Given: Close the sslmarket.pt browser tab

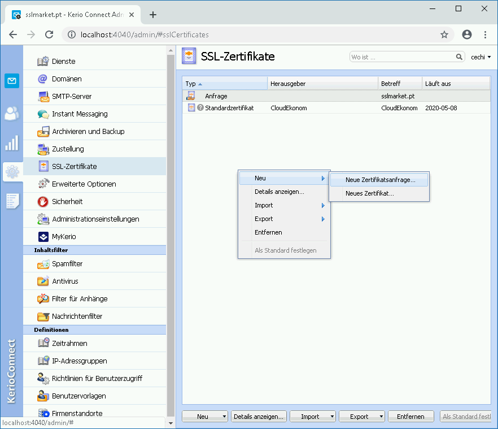Looking at the screenshot, I should point(132,15).
